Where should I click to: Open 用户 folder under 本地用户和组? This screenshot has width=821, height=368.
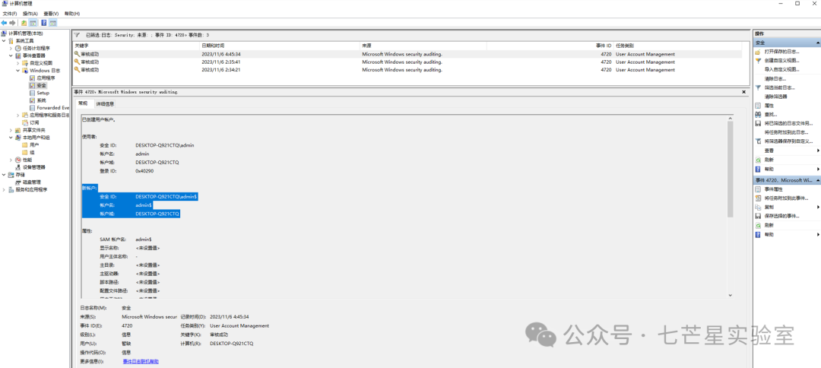pos(34,144)
